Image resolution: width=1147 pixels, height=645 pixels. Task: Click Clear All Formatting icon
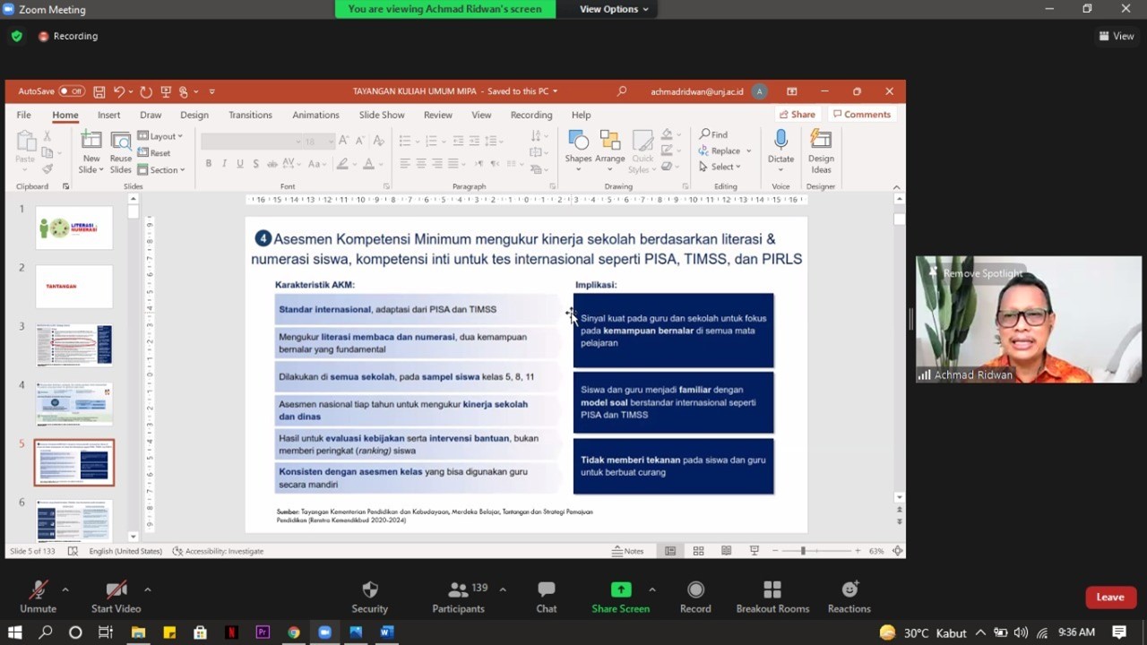379,142
